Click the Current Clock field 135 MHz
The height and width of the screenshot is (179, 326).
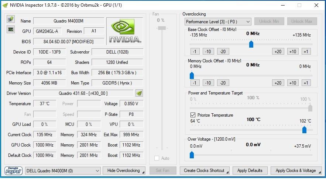pyautogui.click(x=45, y=134)
